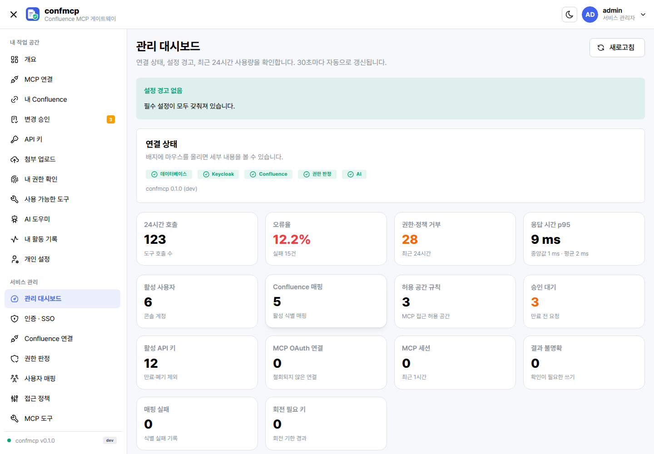Viewport: 654px width, 454px height.
Task: Click the 새로고침 refresh button
Action: point(617,48)
